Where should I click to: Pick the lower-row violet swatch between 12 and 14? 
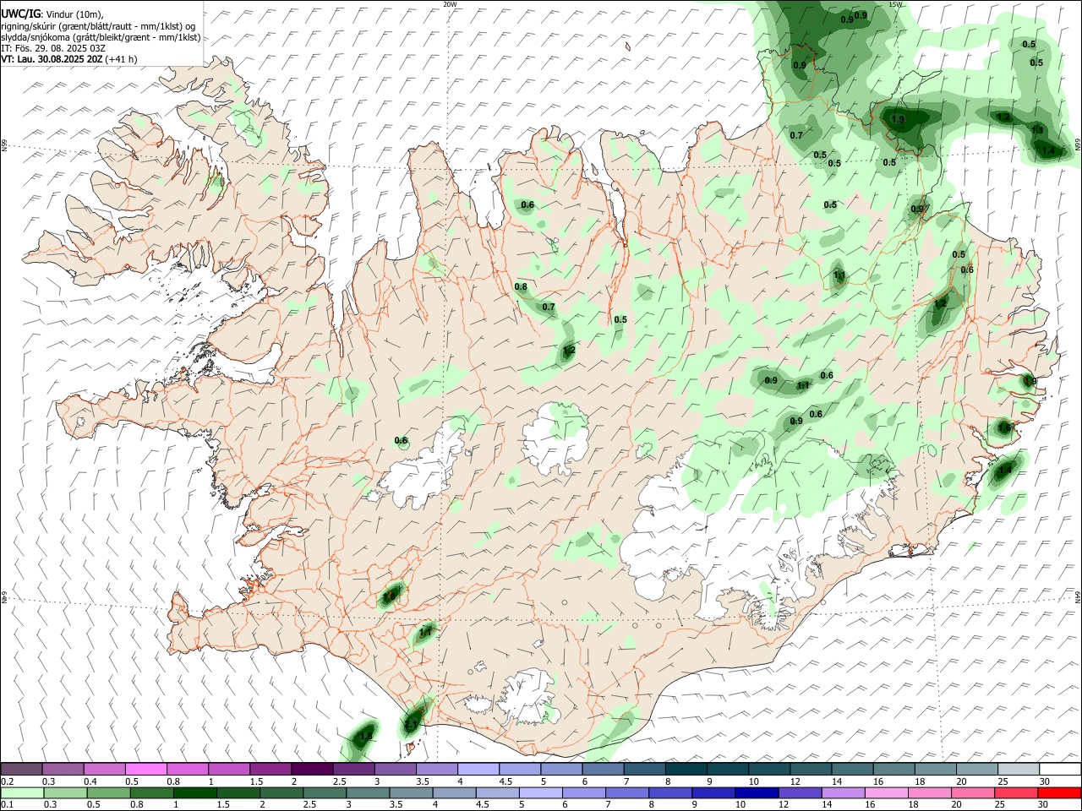pos(800,792)
